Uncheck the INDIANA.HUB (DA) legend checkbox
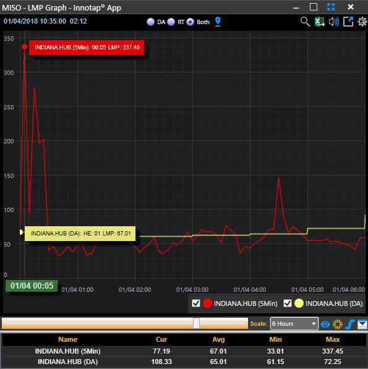The width and height of the screenshot is (368, 369). coord(287,303)
